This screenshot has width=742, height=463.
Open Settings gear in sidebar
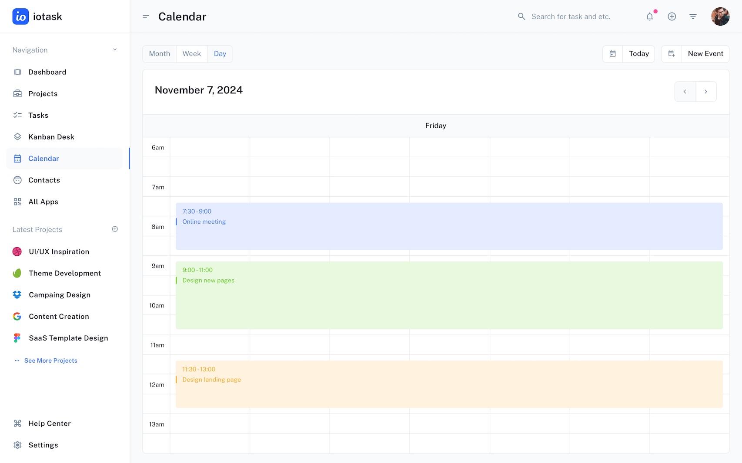[x=17, y=445]
